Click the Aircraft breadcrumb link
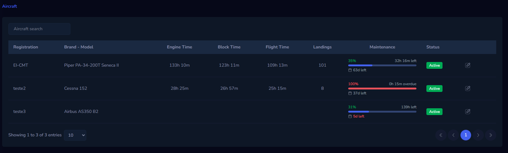The image size is (508, 153). point(10,6)
